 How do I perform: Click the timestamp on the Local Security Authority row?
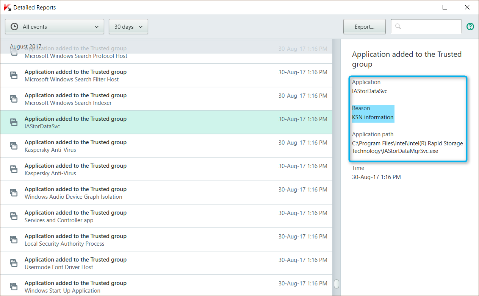tap(303, 237)
